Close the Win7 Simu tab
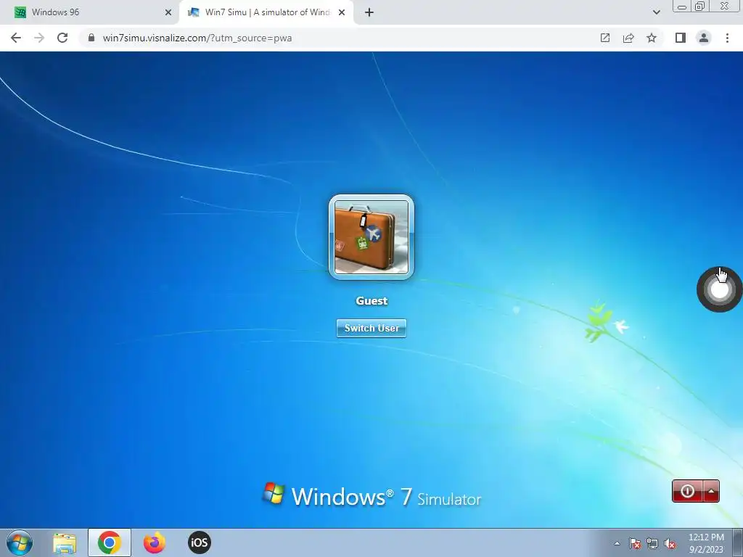 click(342, 12)
